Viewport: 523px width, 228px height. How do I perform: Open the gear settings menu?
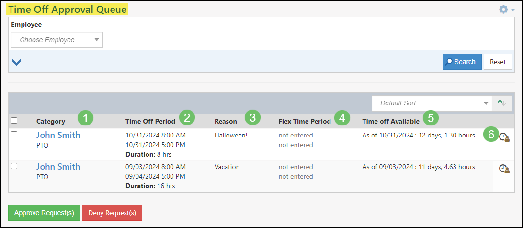(x=507, y=10)
